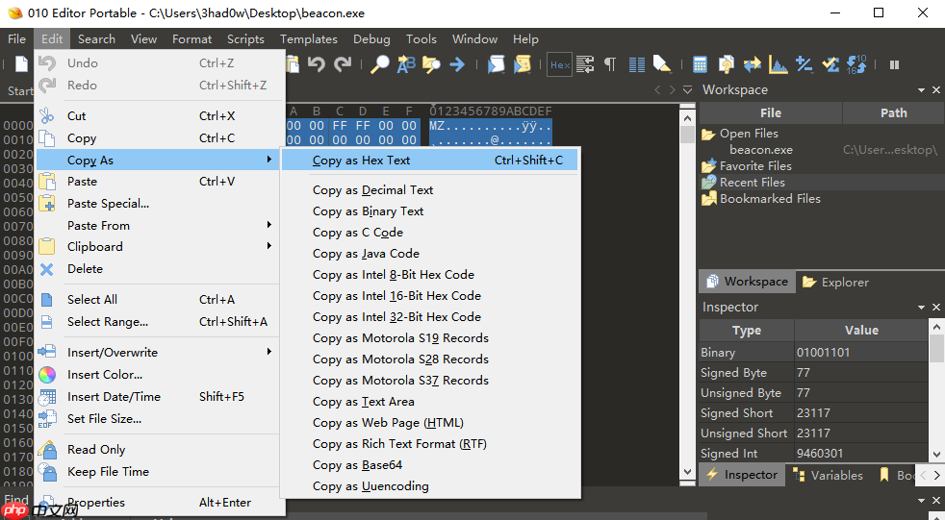Image resolution: width=945 pixels, height=520 pixels.
Task: Toggle the Hex edit mode button
Action: point(559,64)
